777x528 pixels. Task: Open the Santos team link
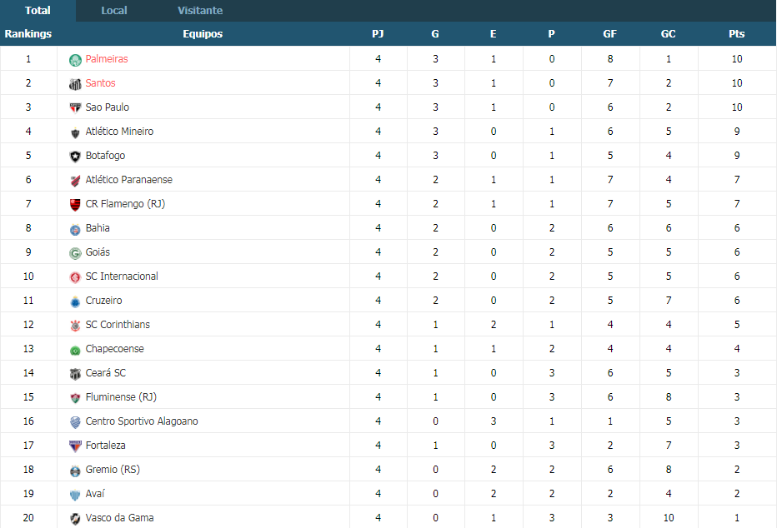pos(100,83)
